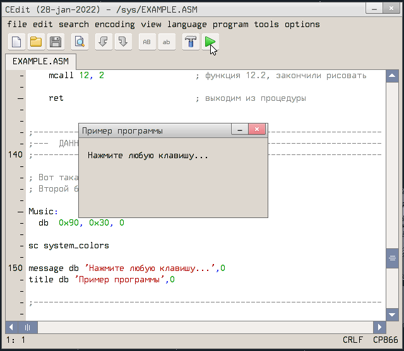Open the file menu
The image size is (404, 351).
pyautogui.click(x=17, y=25)
